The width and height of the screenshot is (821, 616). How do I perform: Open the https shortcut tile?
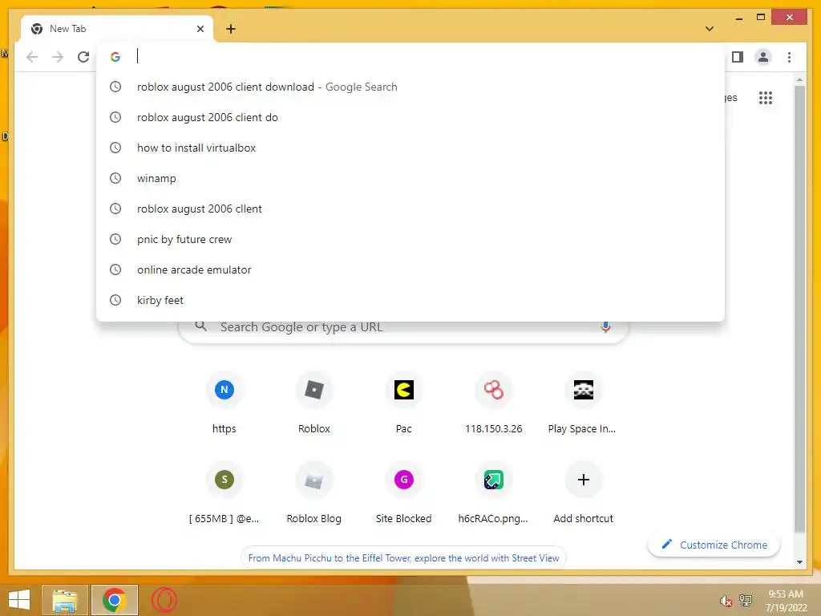coord(224,403)
